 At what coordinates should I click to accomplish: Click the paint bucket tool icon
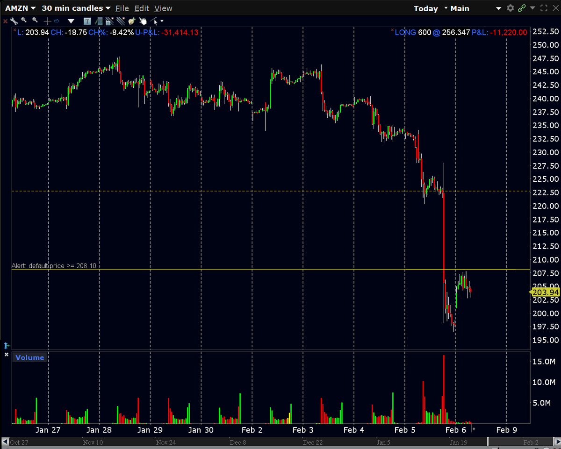(x=132, y=21)
